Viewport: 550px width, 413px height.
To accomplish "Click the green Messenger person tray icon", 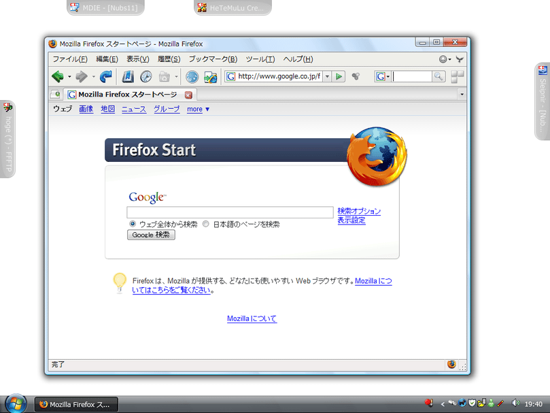I will click(491, 403).
